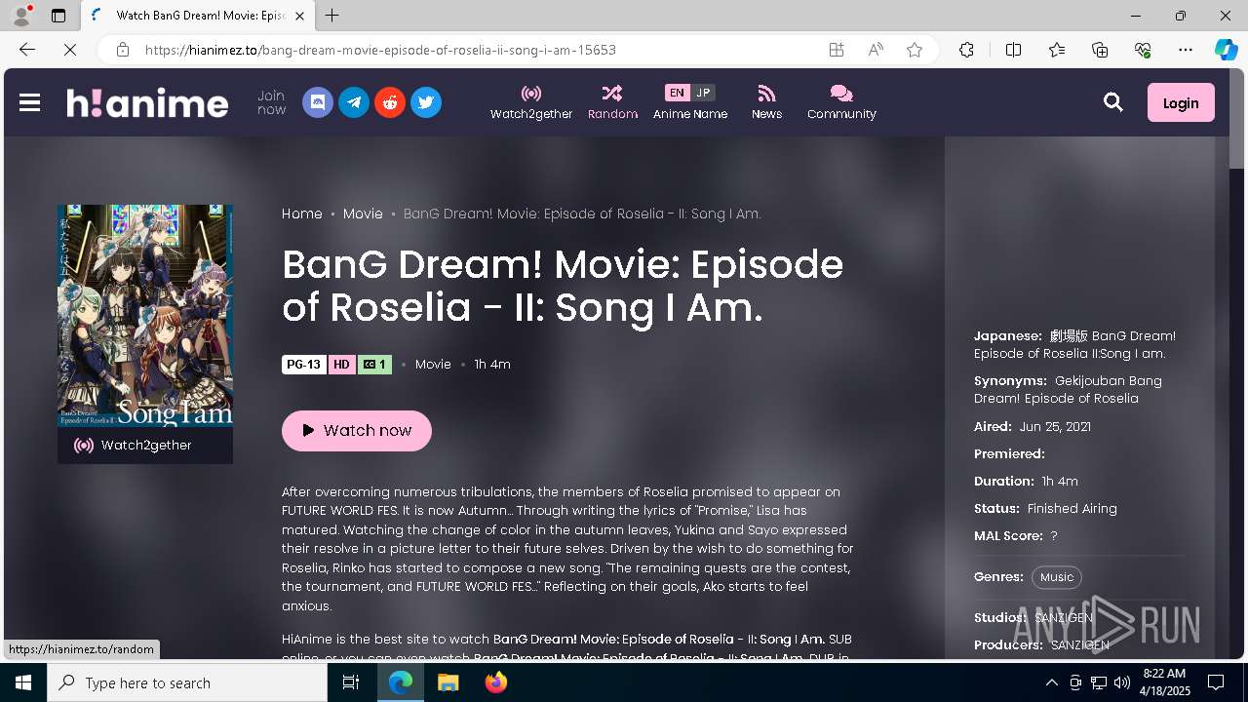Click the browser Back arrow
This screenshot has height=702, width=1248.
[x=27, y=50]
